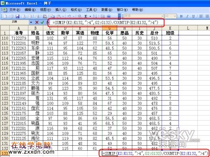Select row 133 header

click(x=5, y=153)
